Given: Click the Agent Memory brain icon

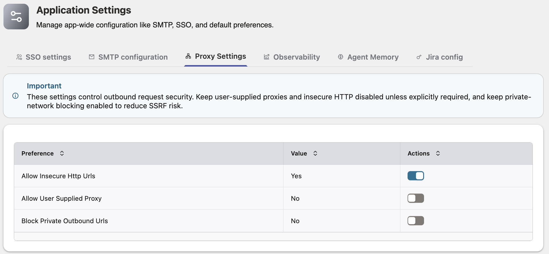Looking at the screenshot, I should coord(341,57).
